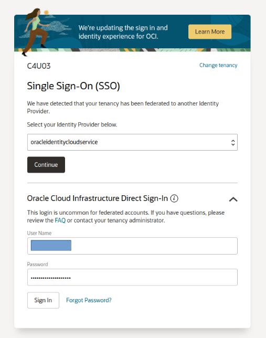Open the Change tenancy link
This screenshot has height=338, width=266.
click(218, 65)
